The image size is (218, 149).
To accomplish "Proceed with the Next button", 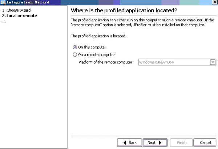I will click(x=155, y=142).
